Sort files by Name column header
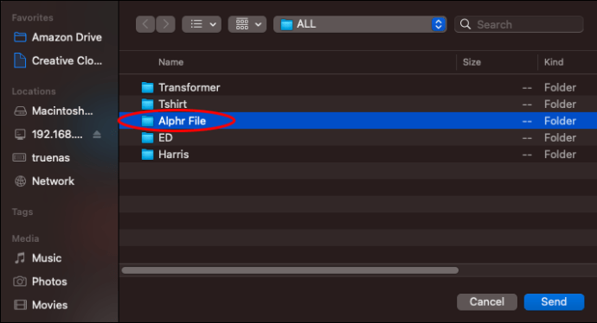Screen dimensions: 597x323 (171, 62)
